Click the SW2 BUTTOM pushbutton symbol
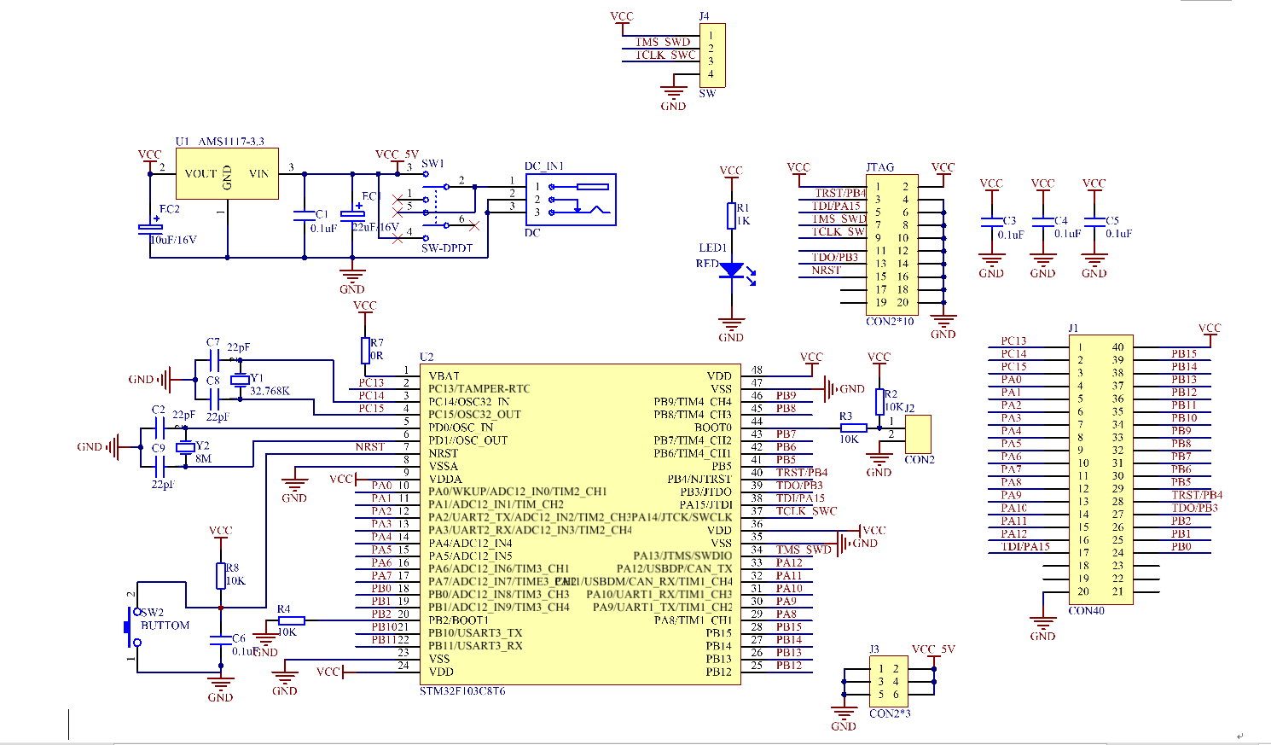1271x745 pixels. click(x=134, y=626)
